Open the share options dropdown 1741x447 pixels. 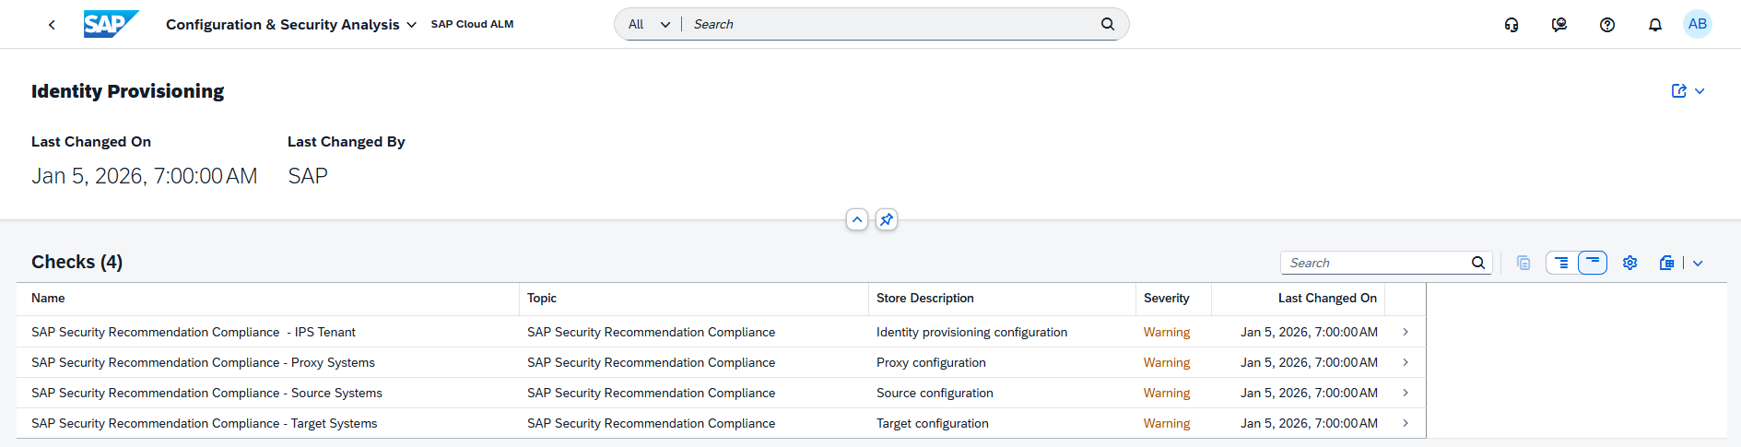pyautogui.click(x=1688, y=91)
